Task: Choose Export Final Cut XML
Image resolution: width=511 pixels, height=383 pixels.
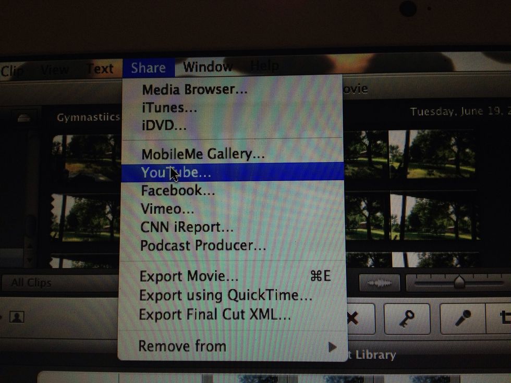Action: coord(232,315)
